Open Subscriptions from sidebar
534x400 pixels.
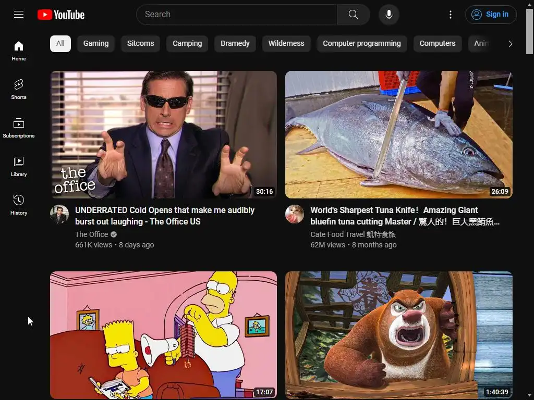point(19,128)
